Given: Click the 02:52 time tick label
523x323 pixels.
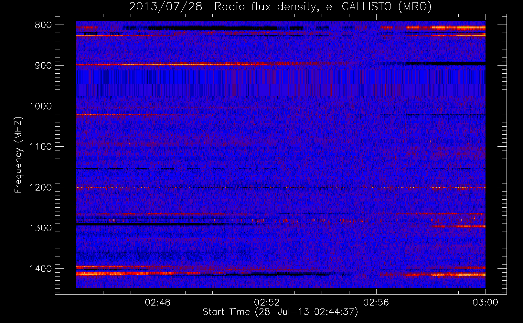Looking at the screenshot, I should (267, 303).
